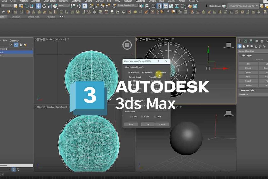This screenshot has height=179, width=268.
Task: Click the Use Pivot Point Center icon
Action: click(73, 6)
